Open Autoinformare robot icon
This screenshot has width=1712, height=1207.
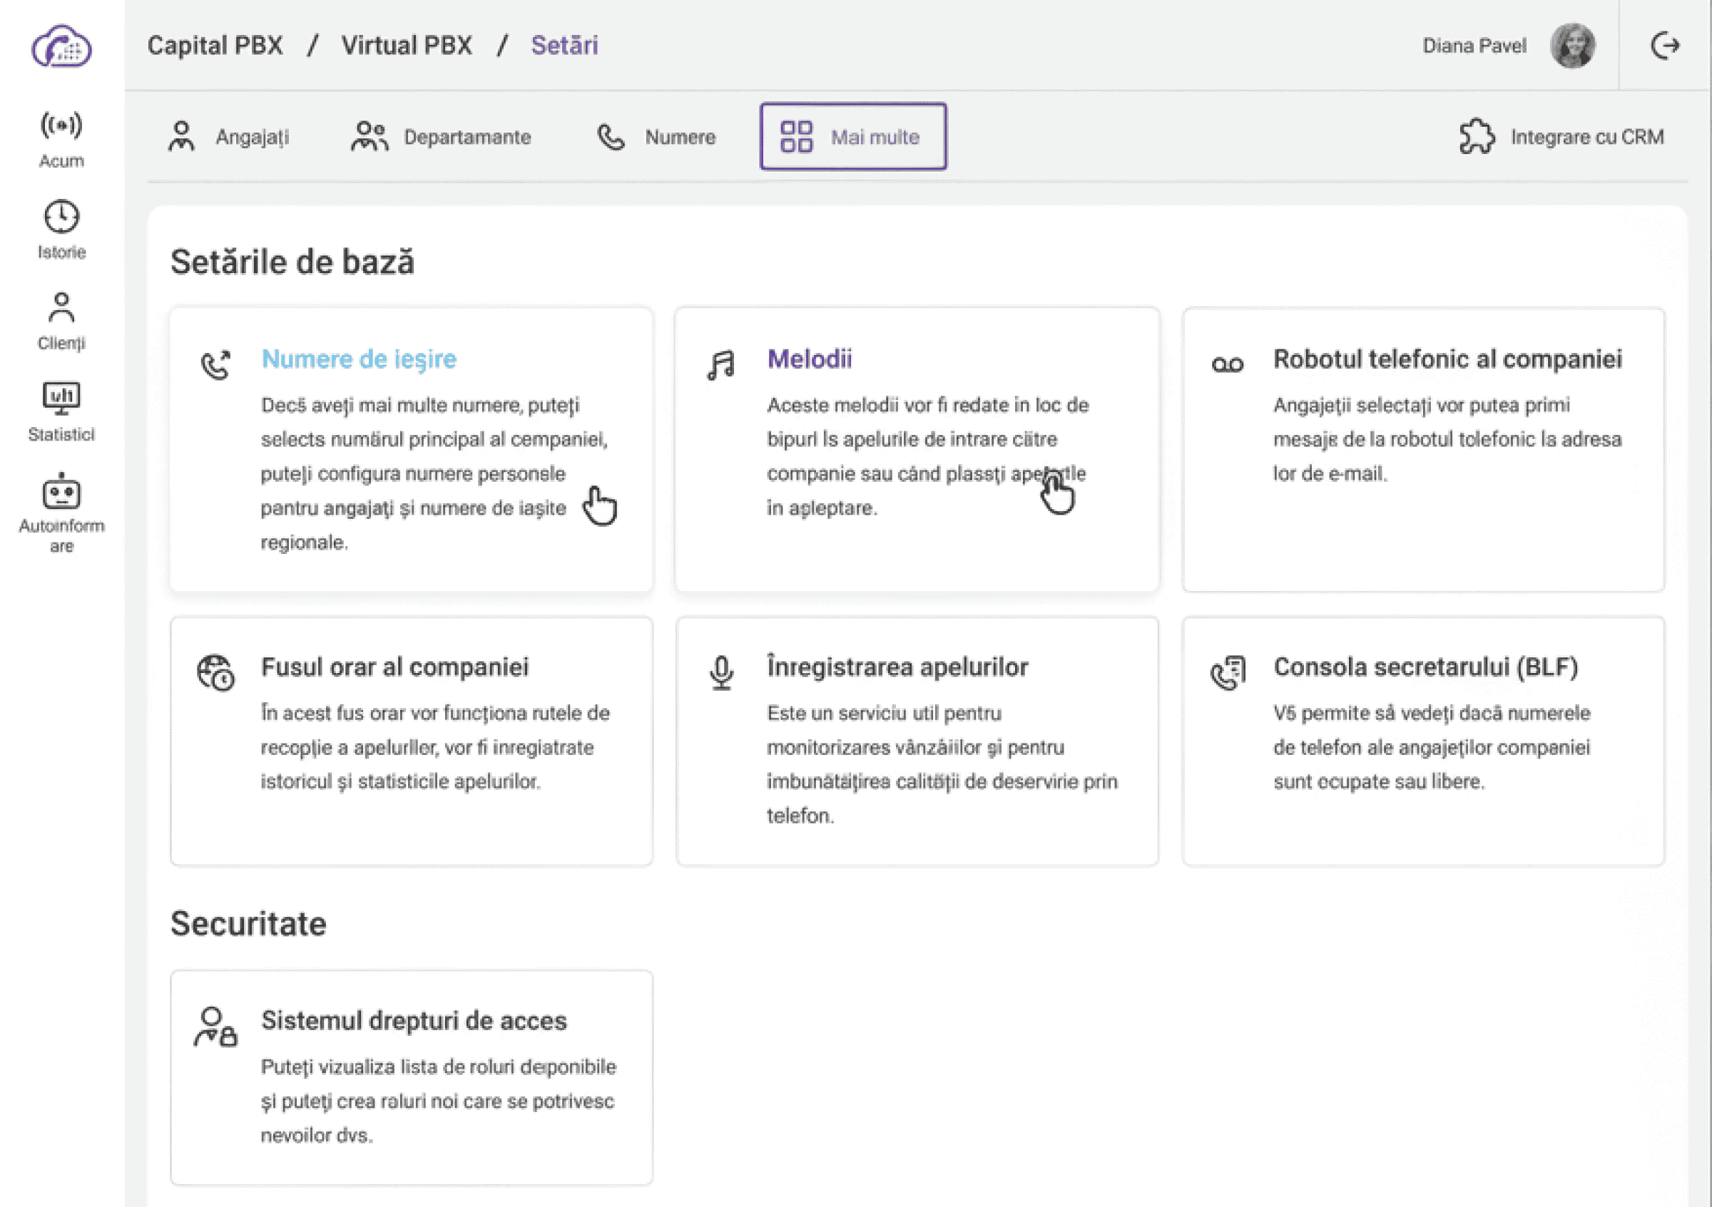click(61, 493)
